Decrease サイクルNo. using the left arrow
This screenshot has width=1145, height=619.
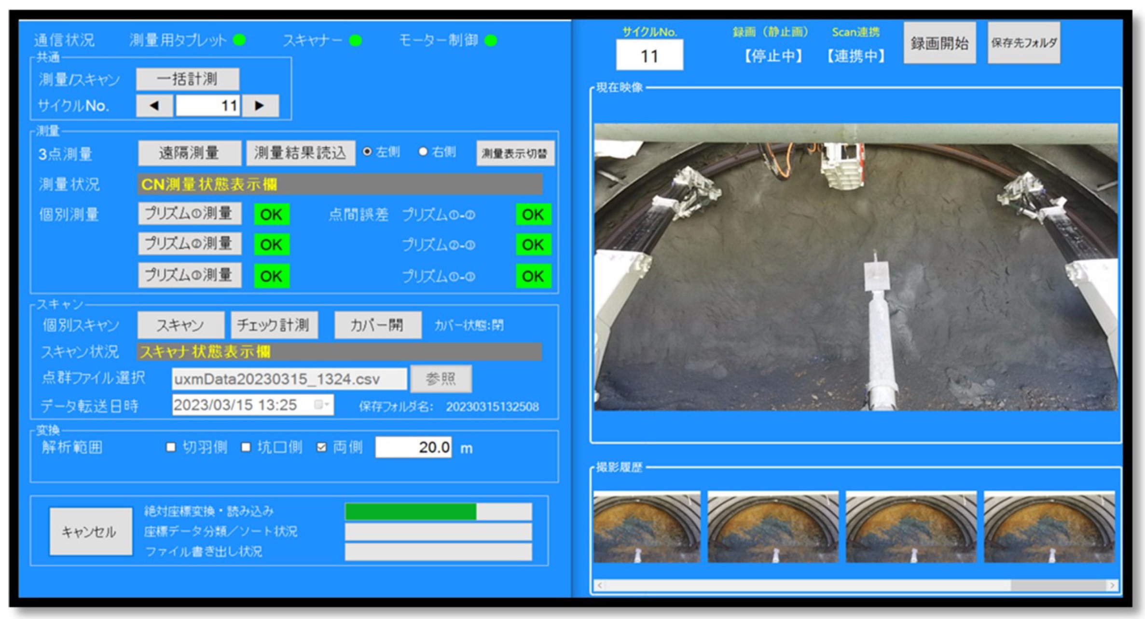coord(155,106)
